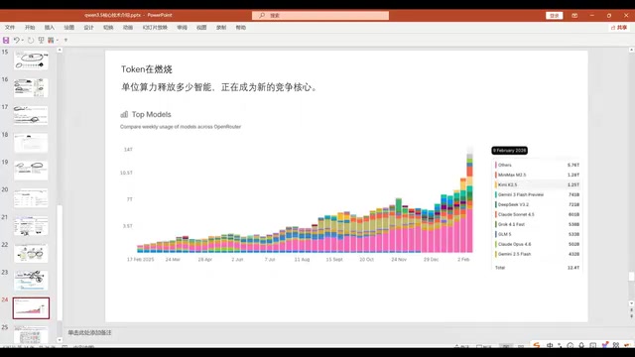Click the 'Others' legend row
635x357 pixels.
pyautogui.click(x=537, y=166)
